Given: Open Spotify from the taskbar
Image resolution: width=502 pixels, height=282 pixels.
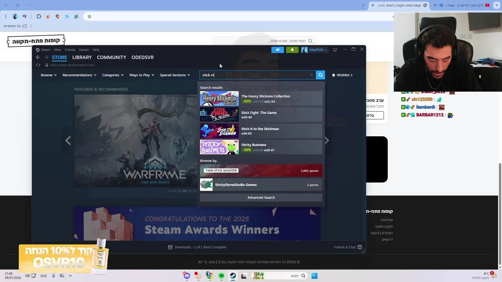Looking at the screenshot, I should [x=221, y=276].
